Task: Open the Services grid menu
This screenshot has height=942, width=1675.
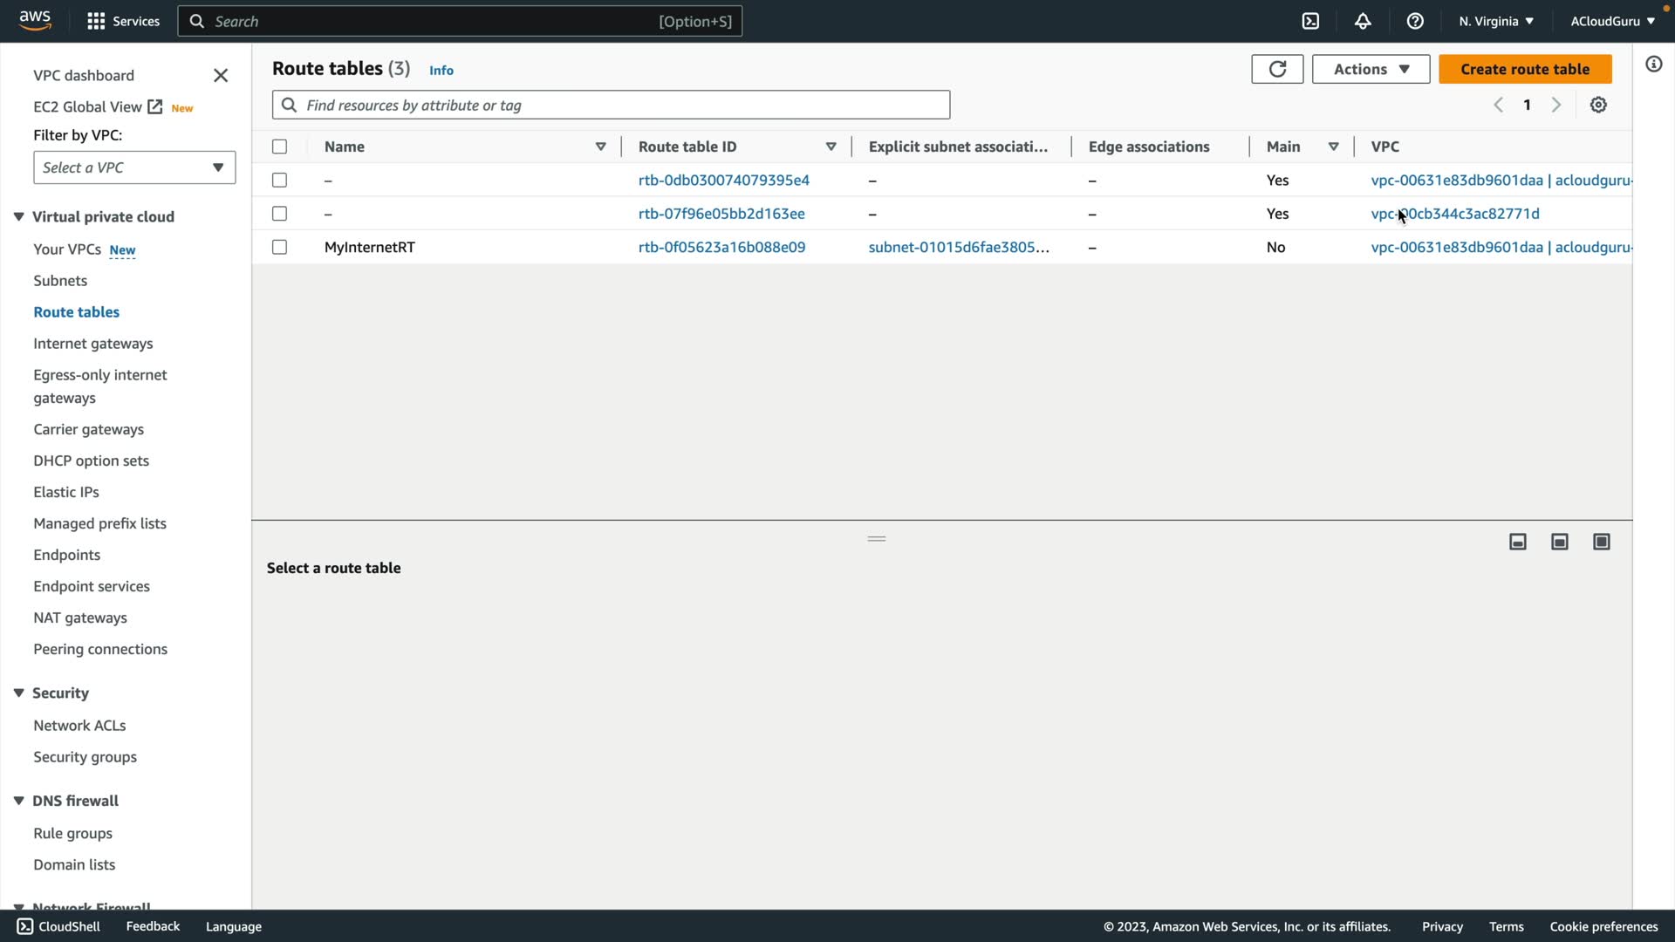Action: tap(123, 21)
